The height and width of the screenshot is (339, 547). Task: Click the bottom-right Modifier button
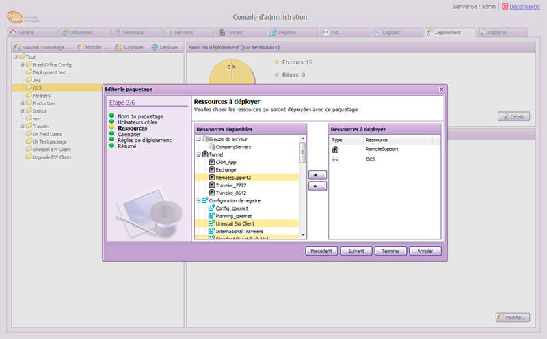pyautogui.click(x=512, y=317)
